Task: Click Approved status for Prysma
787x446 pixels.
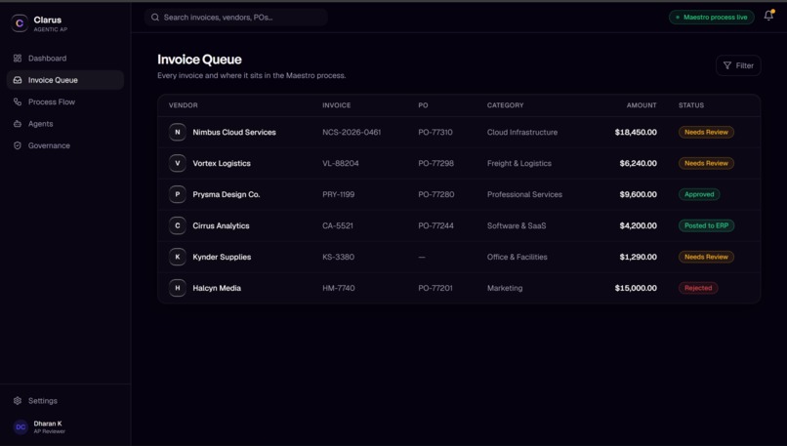Action: click(x=699, y=194)
